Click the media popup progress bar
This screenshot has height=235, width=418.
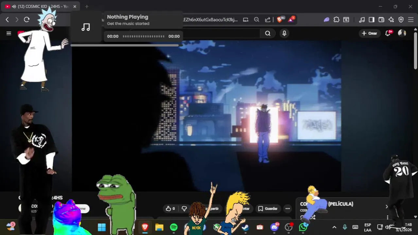pyautogui.click(x=144, y=36)
